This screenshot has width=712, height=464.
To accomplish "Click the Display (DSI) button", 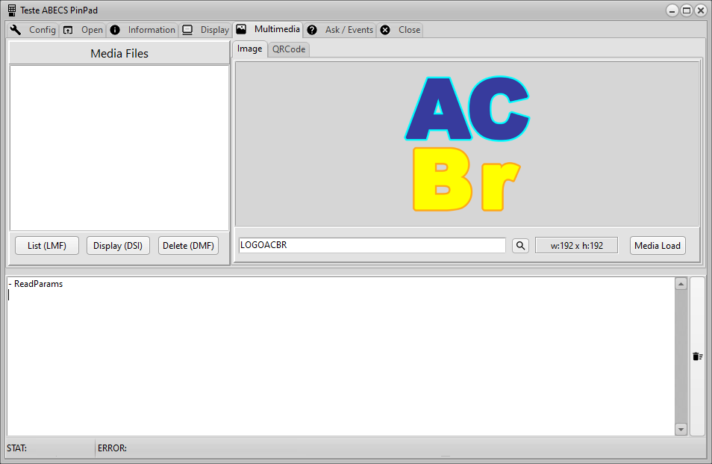I will tap(118, 245).
